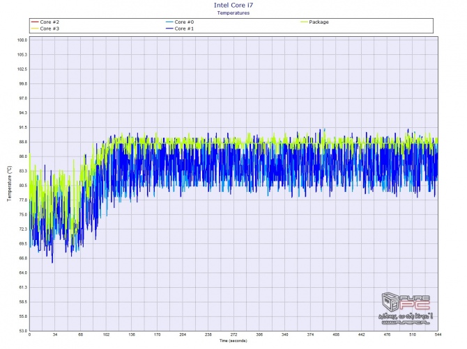Click the 408 x-axis value

[336, 334]
